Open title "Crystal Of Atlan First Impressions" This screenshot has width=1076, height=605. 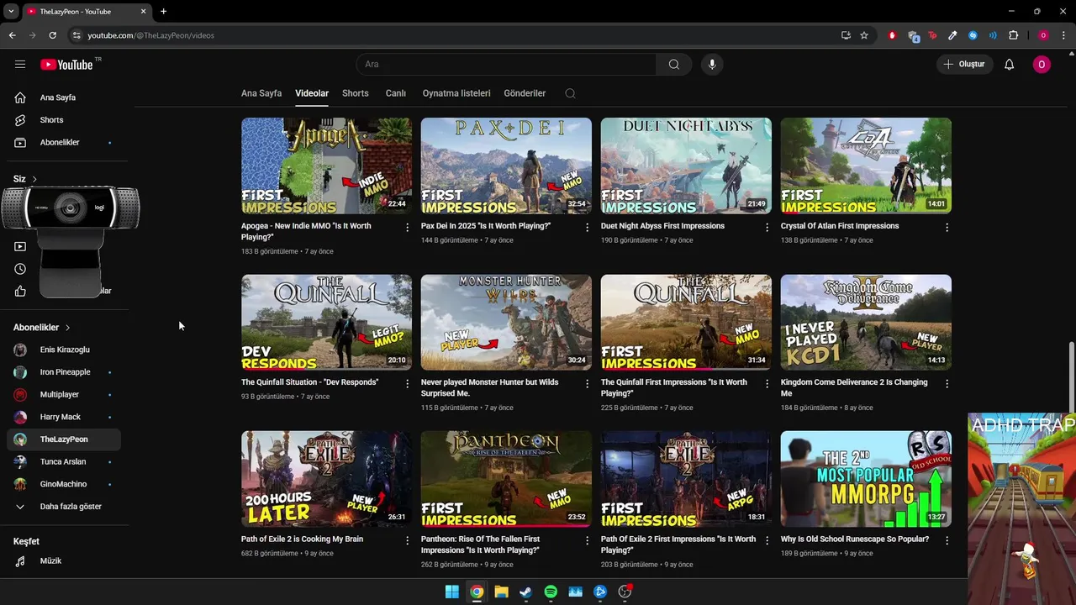coord(840,226)
